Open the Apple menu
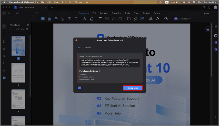Viewport: 219px width, 126px height. pos(4,2)
